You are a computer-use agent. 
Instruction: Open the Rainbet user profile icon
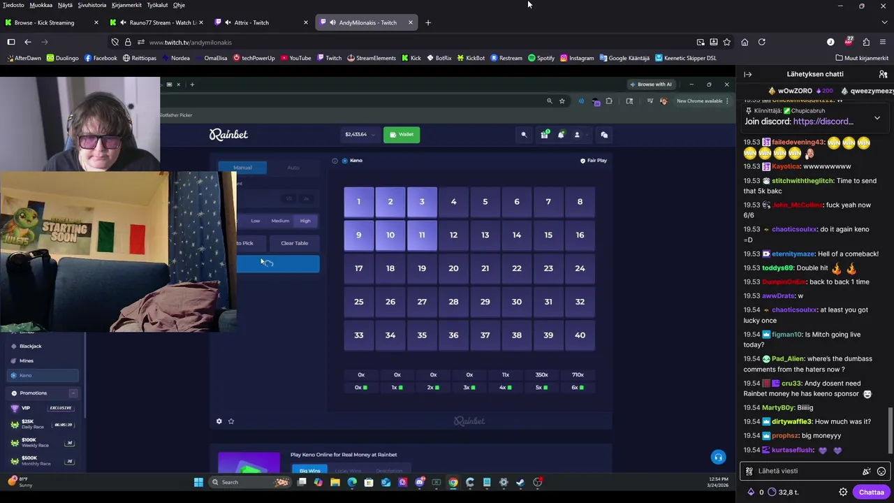577,135
